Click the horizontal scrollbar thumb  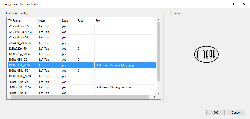coord(80,97)
